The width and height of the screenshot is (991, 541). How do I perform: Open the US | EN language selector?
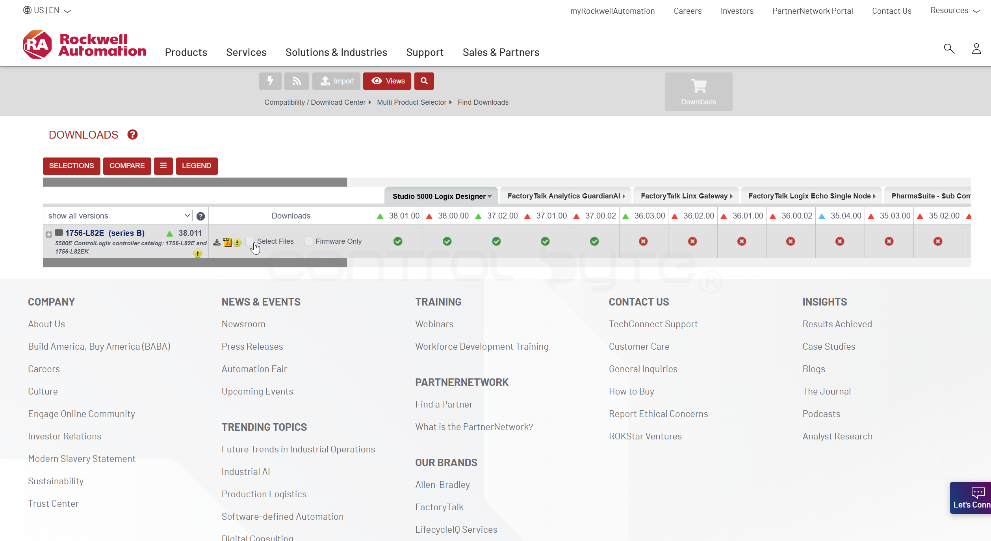pyautogui.click(x=47, y=11)
